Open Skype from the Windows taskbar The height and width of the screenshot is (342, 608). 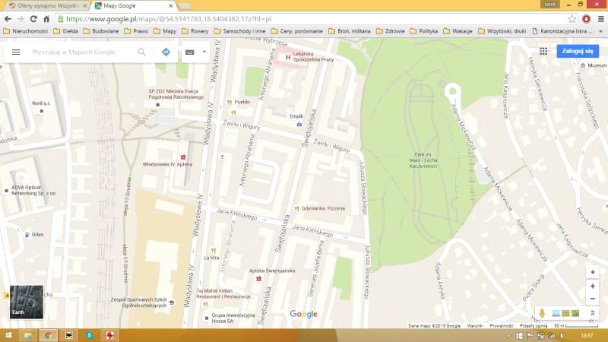coord(89,334)
